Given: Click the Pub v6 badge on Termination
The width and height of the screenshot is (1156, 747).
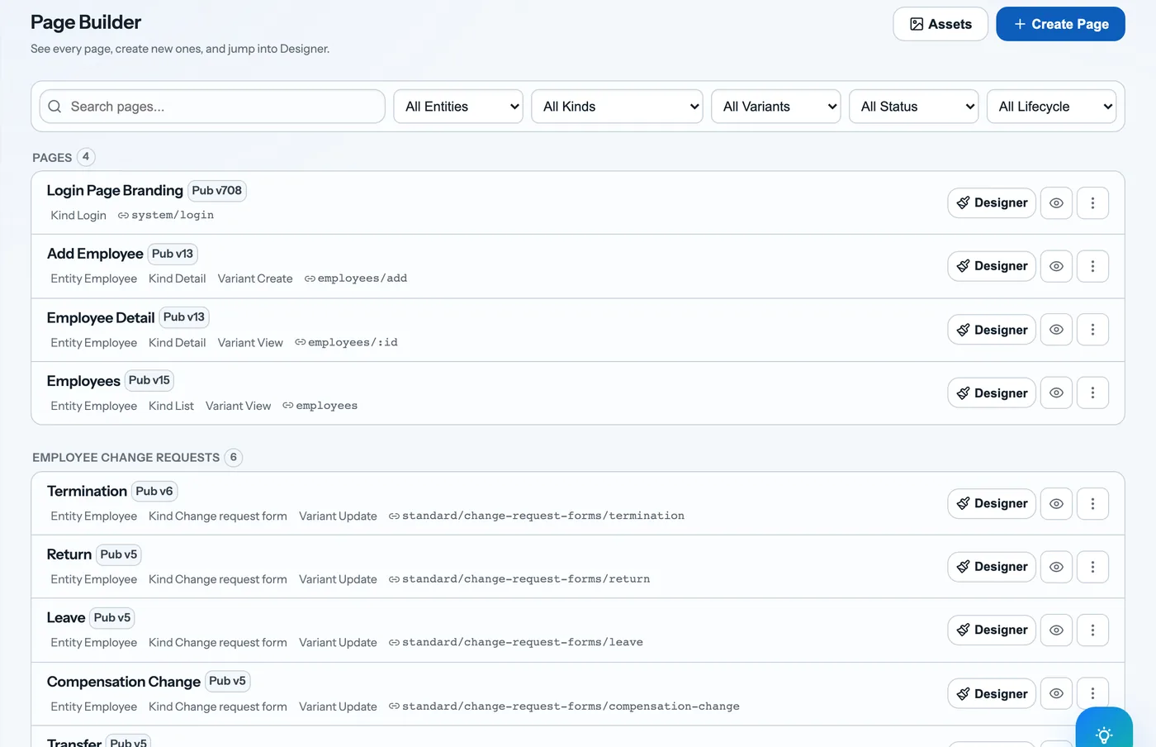Looking at the screenshot, I should click(154, 491).
